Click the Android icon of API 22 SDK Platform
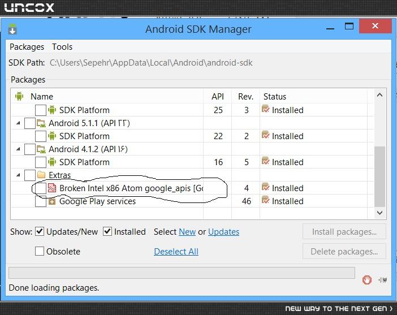397x315 pixels. (x=52, y=136)
